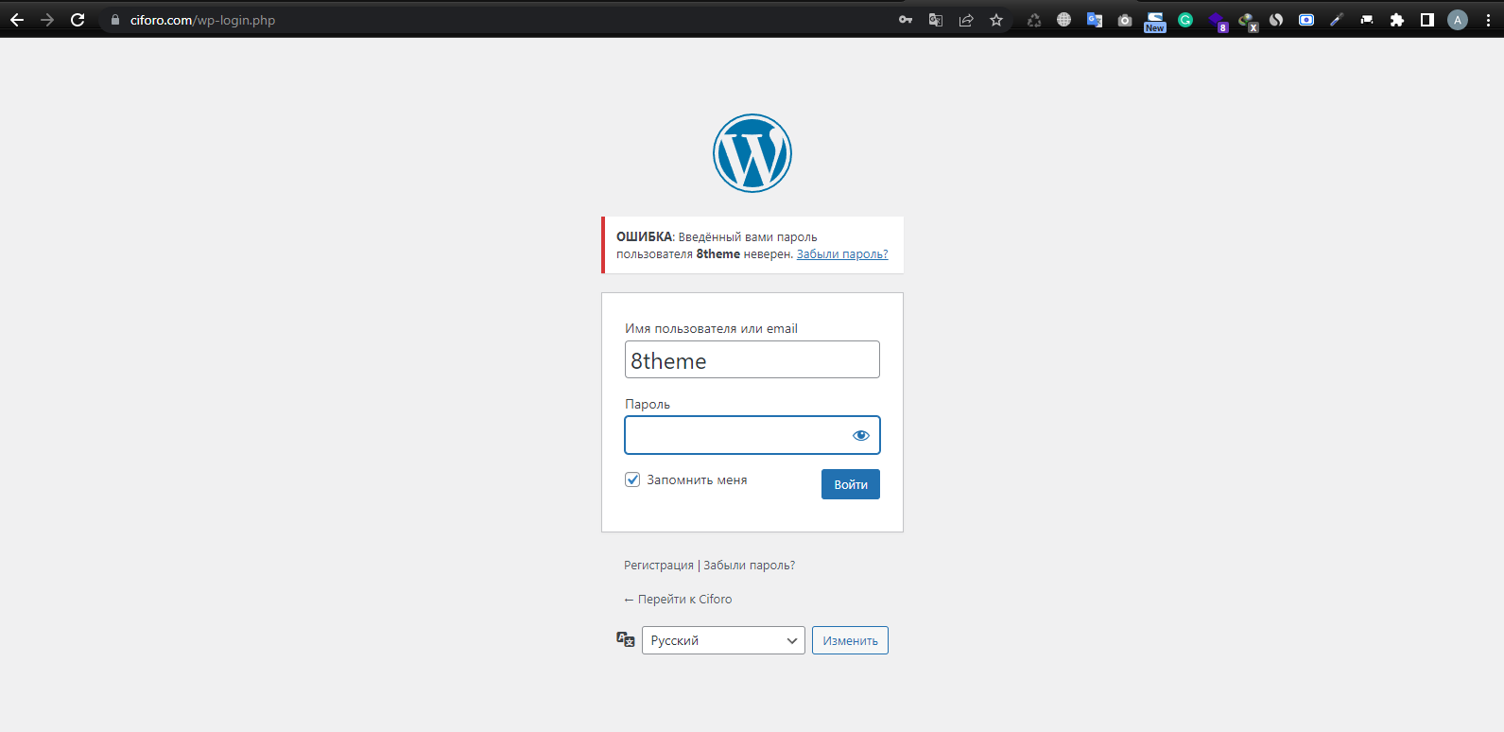Open the color picker eyedropper extension
This screenshot has width=1504, height=732.
pyautogui.click(x=1337, y=20)
